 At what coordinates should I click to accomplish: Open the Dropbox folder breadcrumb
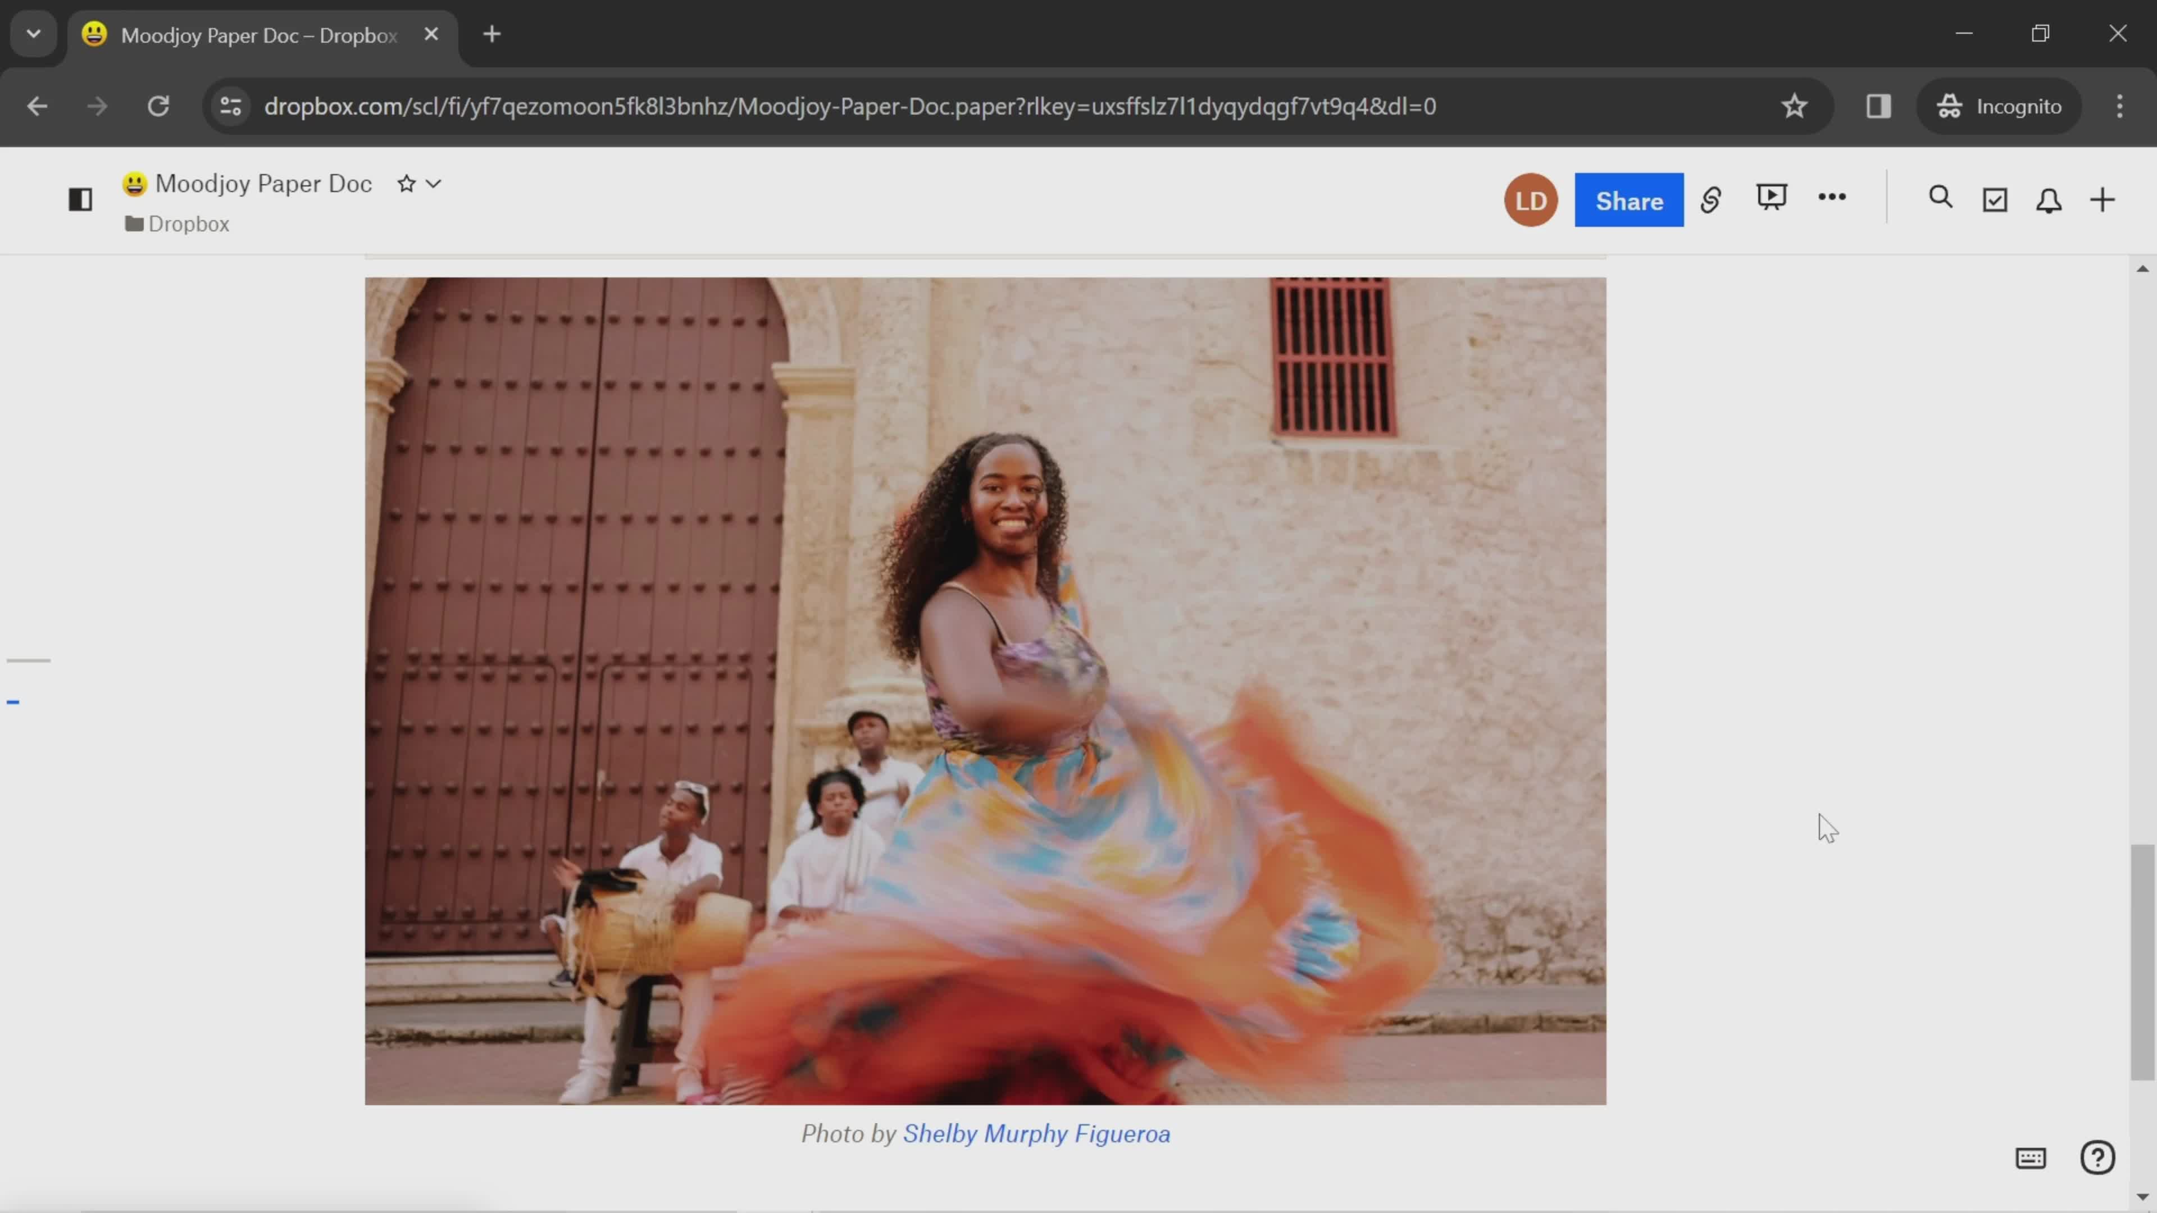pos(178,224)
